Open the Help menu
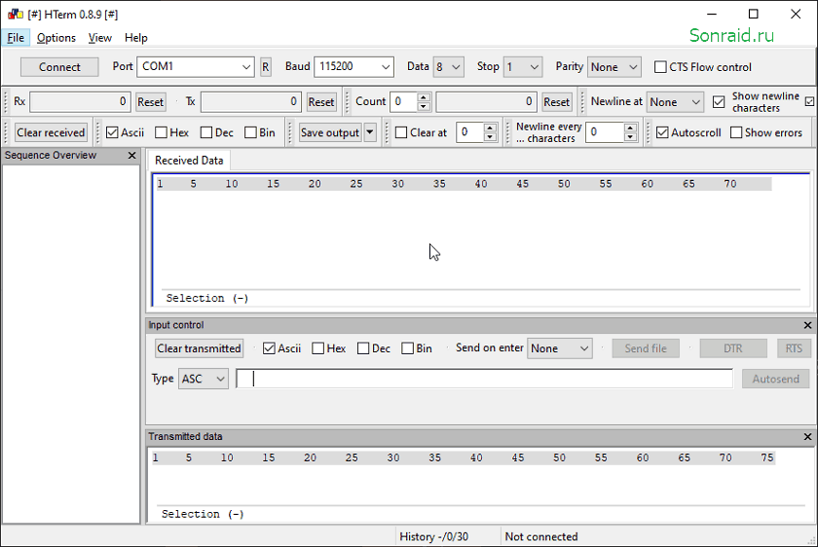The image size is (818, 547). pyautogui.click(x=135, y=38)
